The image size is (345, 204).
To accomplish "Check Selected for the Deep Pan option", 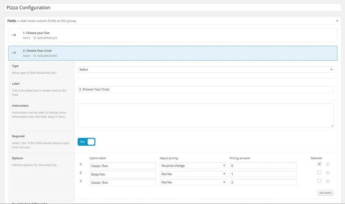I will point(319,173).
